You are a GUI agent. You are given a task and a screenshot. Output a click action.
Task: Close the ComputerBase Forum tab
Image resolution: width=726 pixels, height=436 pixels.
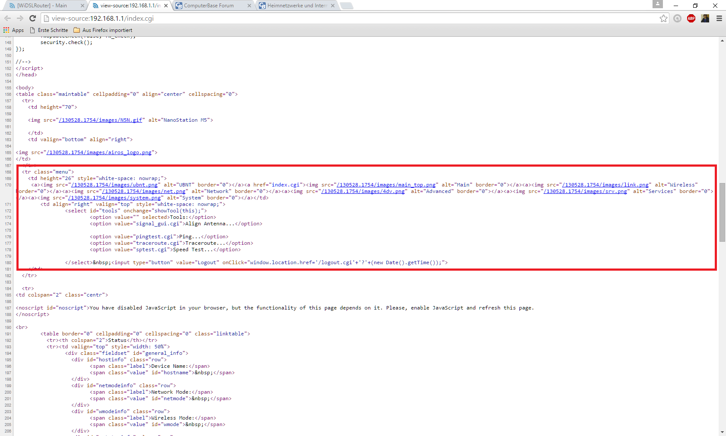pyautogui.click(x=249, y=6)
